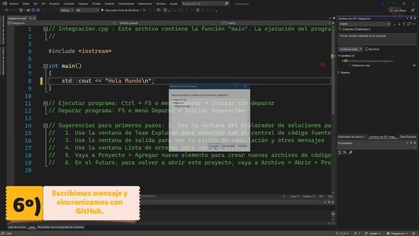
Task: Open Confirmar todo dropdown arrow
Action: [361, 49]
